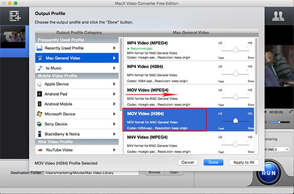Click the Apple Device logo icon
This screenshot has height=194, width=294.
point(40,84)
